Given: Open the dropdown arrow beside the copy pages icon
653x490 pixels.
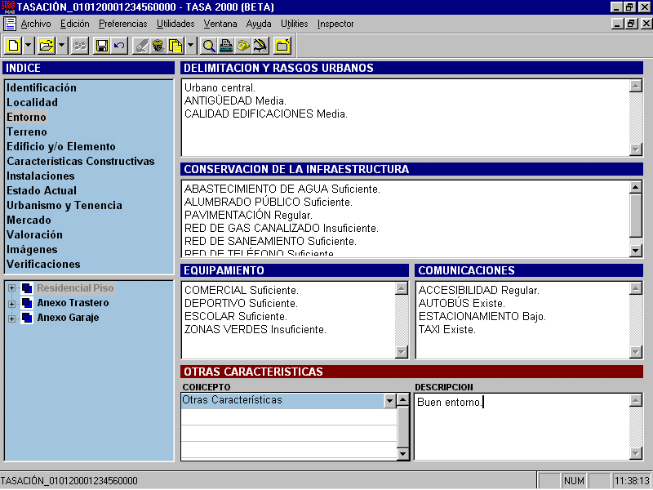Looking at the screenshot, I should [190, 46].
